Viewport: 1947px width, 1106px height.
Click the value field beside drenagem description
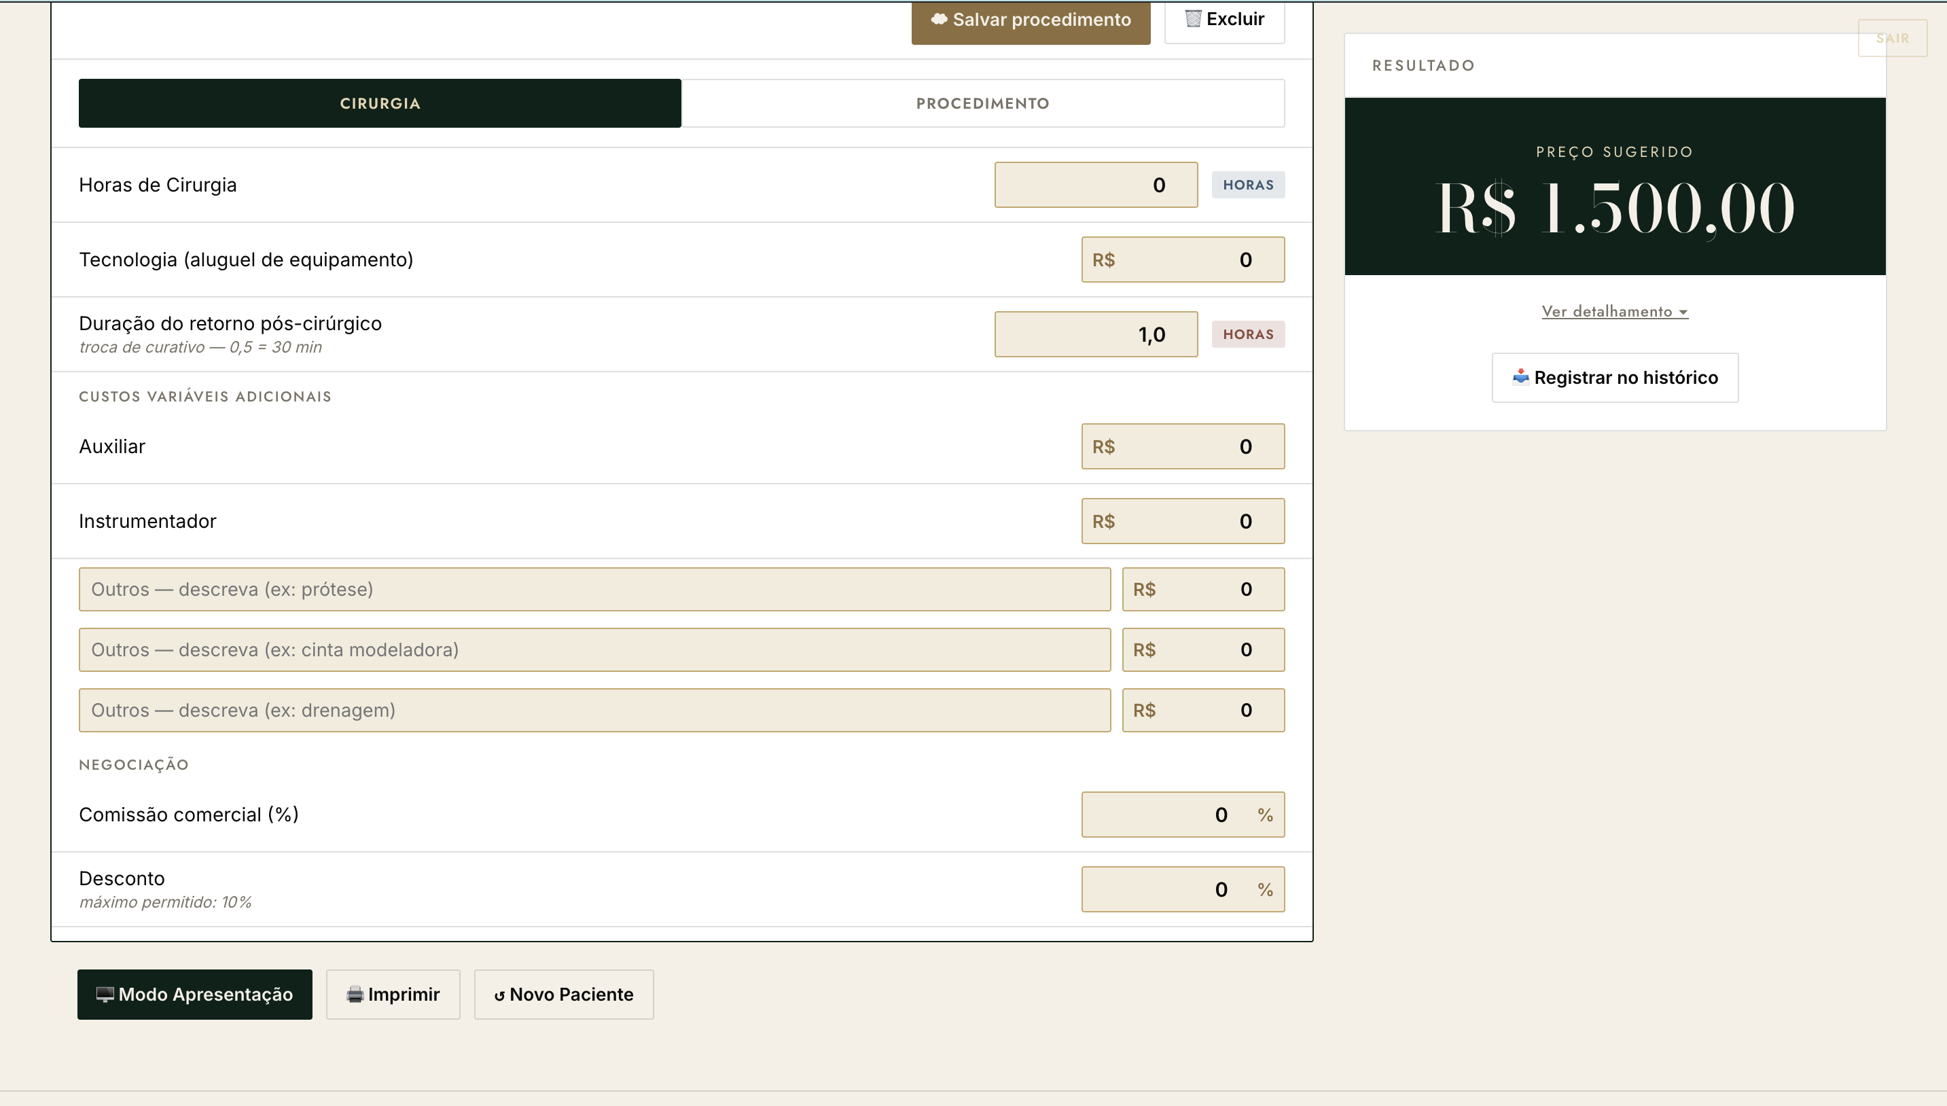pos(1203,710)
